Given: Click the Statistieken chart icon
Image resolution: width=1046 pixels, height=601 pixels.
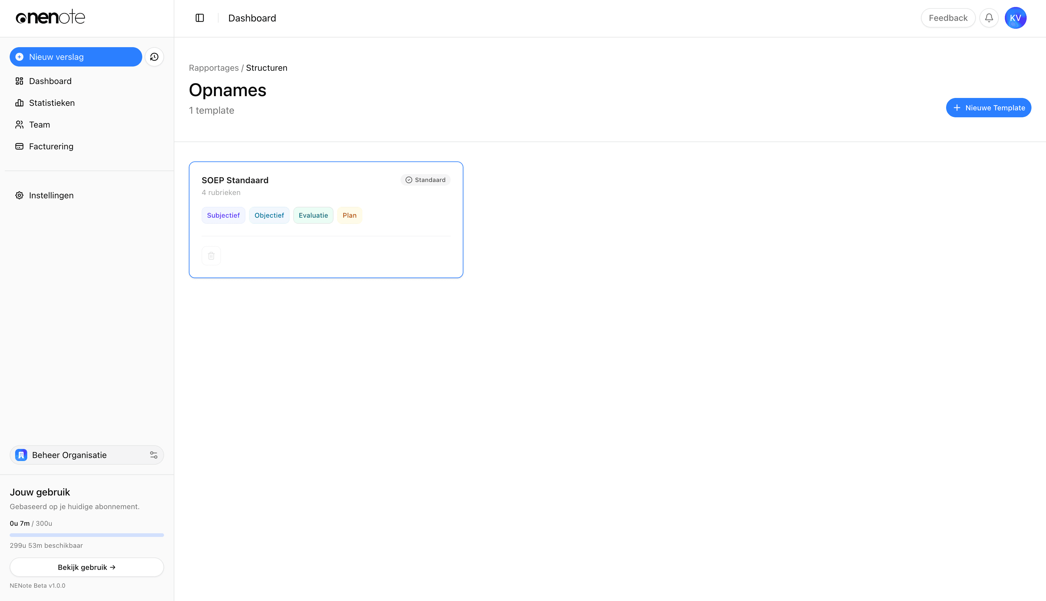Looking at the screenshot, I should 19,103.
